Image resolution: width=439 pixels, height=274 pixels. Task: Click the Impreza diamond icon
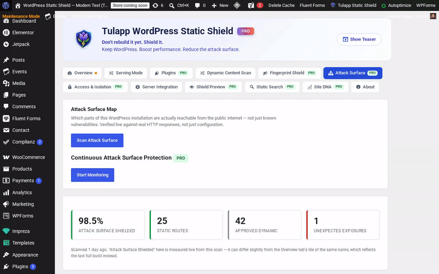point(6,231)
